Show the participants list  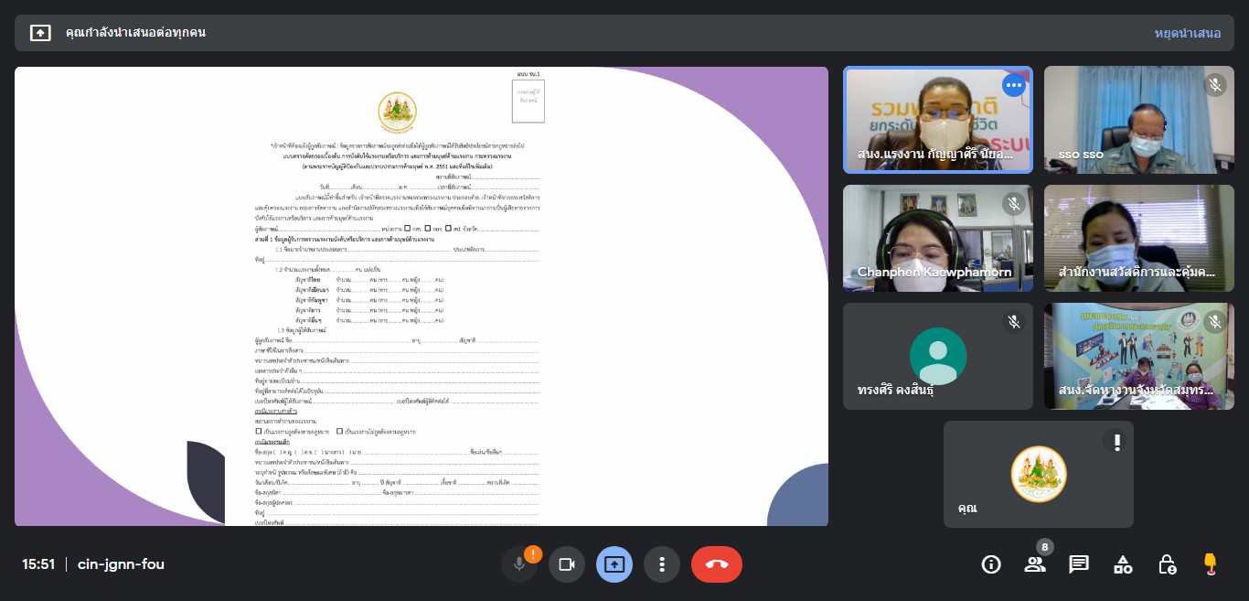[x=1035, y=564]
